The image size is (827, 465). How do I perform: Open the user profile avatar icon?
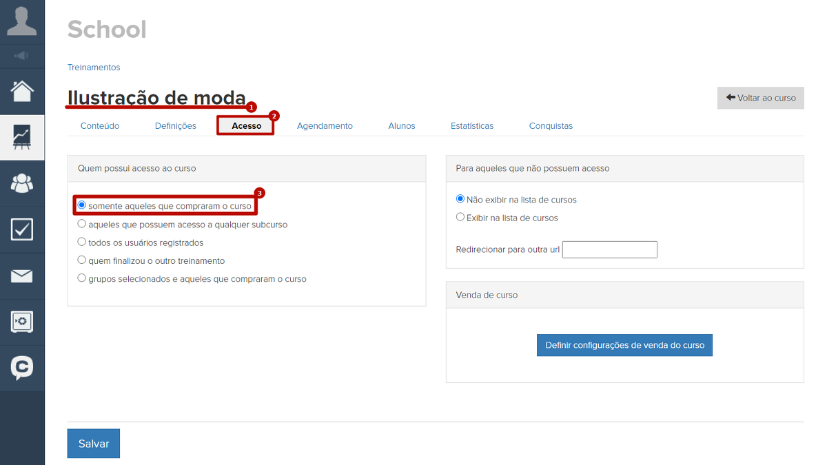click(x=22, y=21)
